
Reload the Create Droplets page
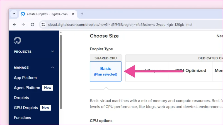tap(32, 24)
